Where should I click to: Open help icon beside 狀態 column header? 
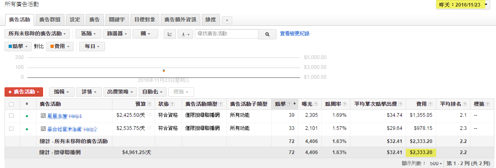172,104
